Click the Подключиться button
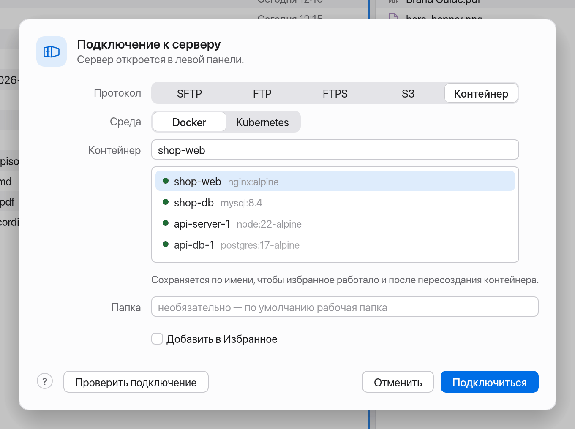The image size is (575, 429). coord(490,382)
